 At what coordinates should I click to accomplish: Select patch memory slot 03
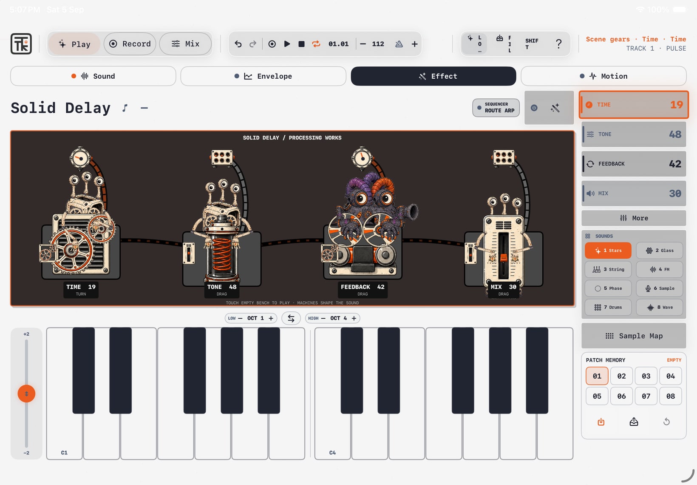(x=646, y=376)
